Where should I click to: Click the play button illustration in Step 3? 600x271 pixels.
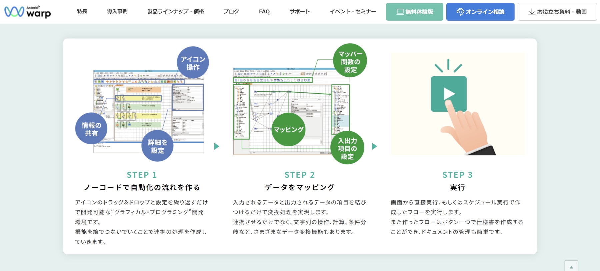449,94
